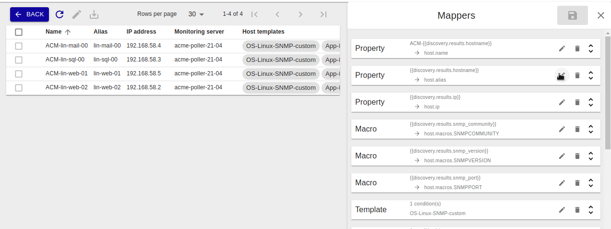
Task: Click OS-Linux-SNMP-custom chip for ACM-lin-sql-00
Action: coord(281,60)
